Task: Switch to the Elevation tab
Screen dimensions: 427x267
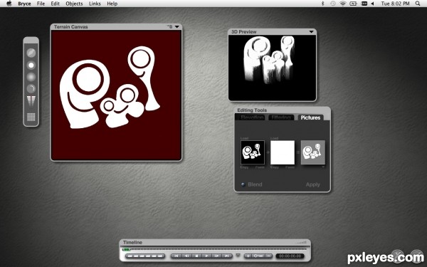Action: pos(252,117)
